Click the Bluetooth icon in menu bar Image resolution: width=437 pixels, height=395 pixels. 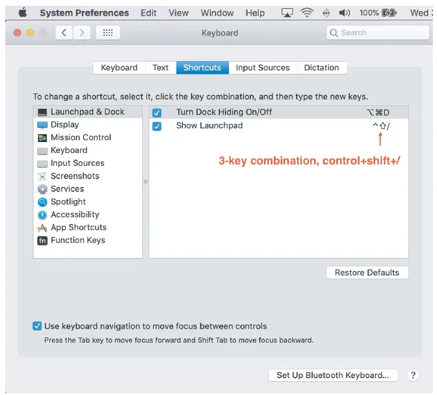click(x=326, y=13)
